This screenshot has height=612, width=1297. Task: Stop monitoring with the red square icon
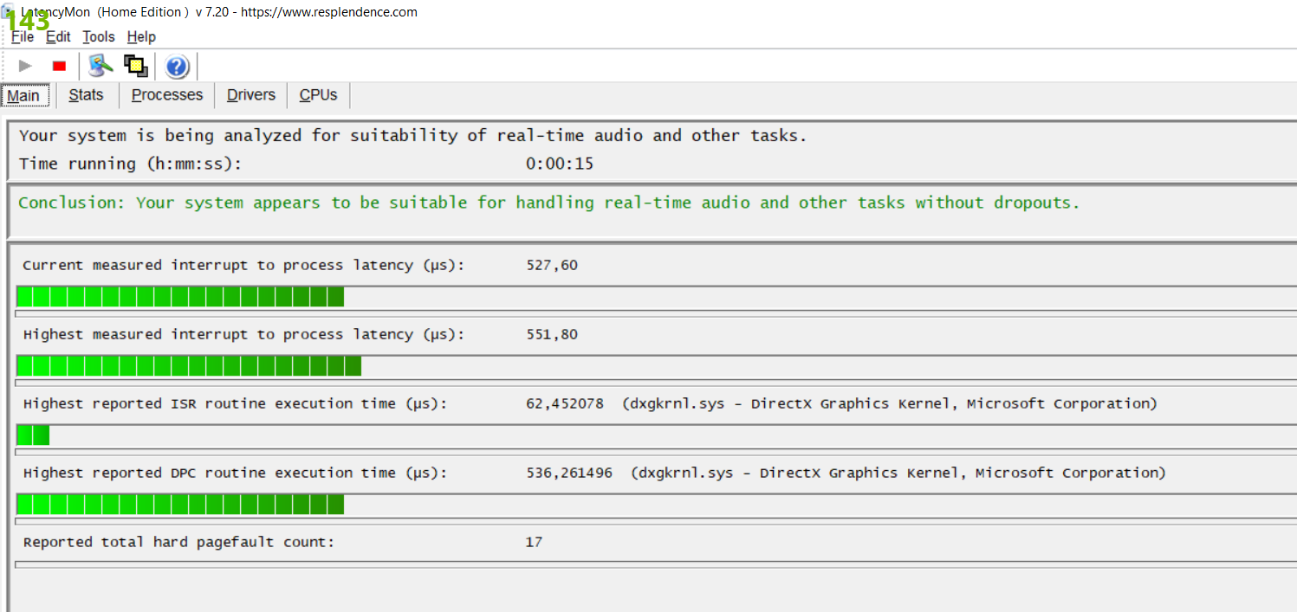pyautogui.click(x=59, y=66)
